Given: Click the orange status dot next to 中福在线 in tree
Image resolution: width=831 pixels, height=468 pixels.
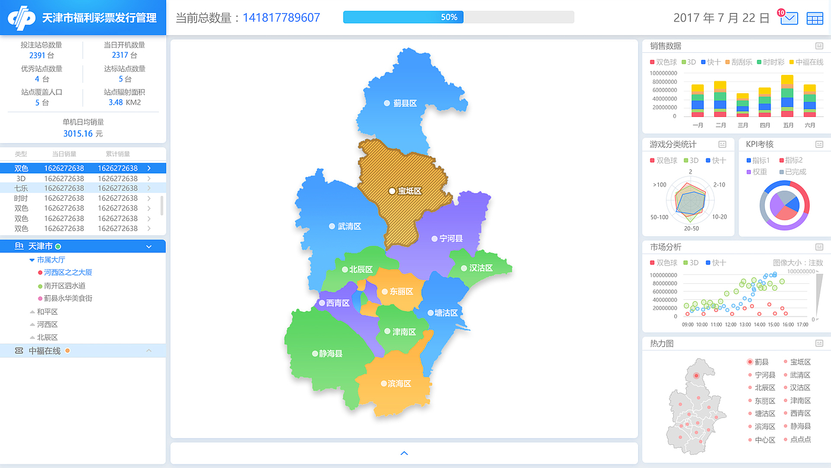Looking at the screenshot, I should (68, 351).
